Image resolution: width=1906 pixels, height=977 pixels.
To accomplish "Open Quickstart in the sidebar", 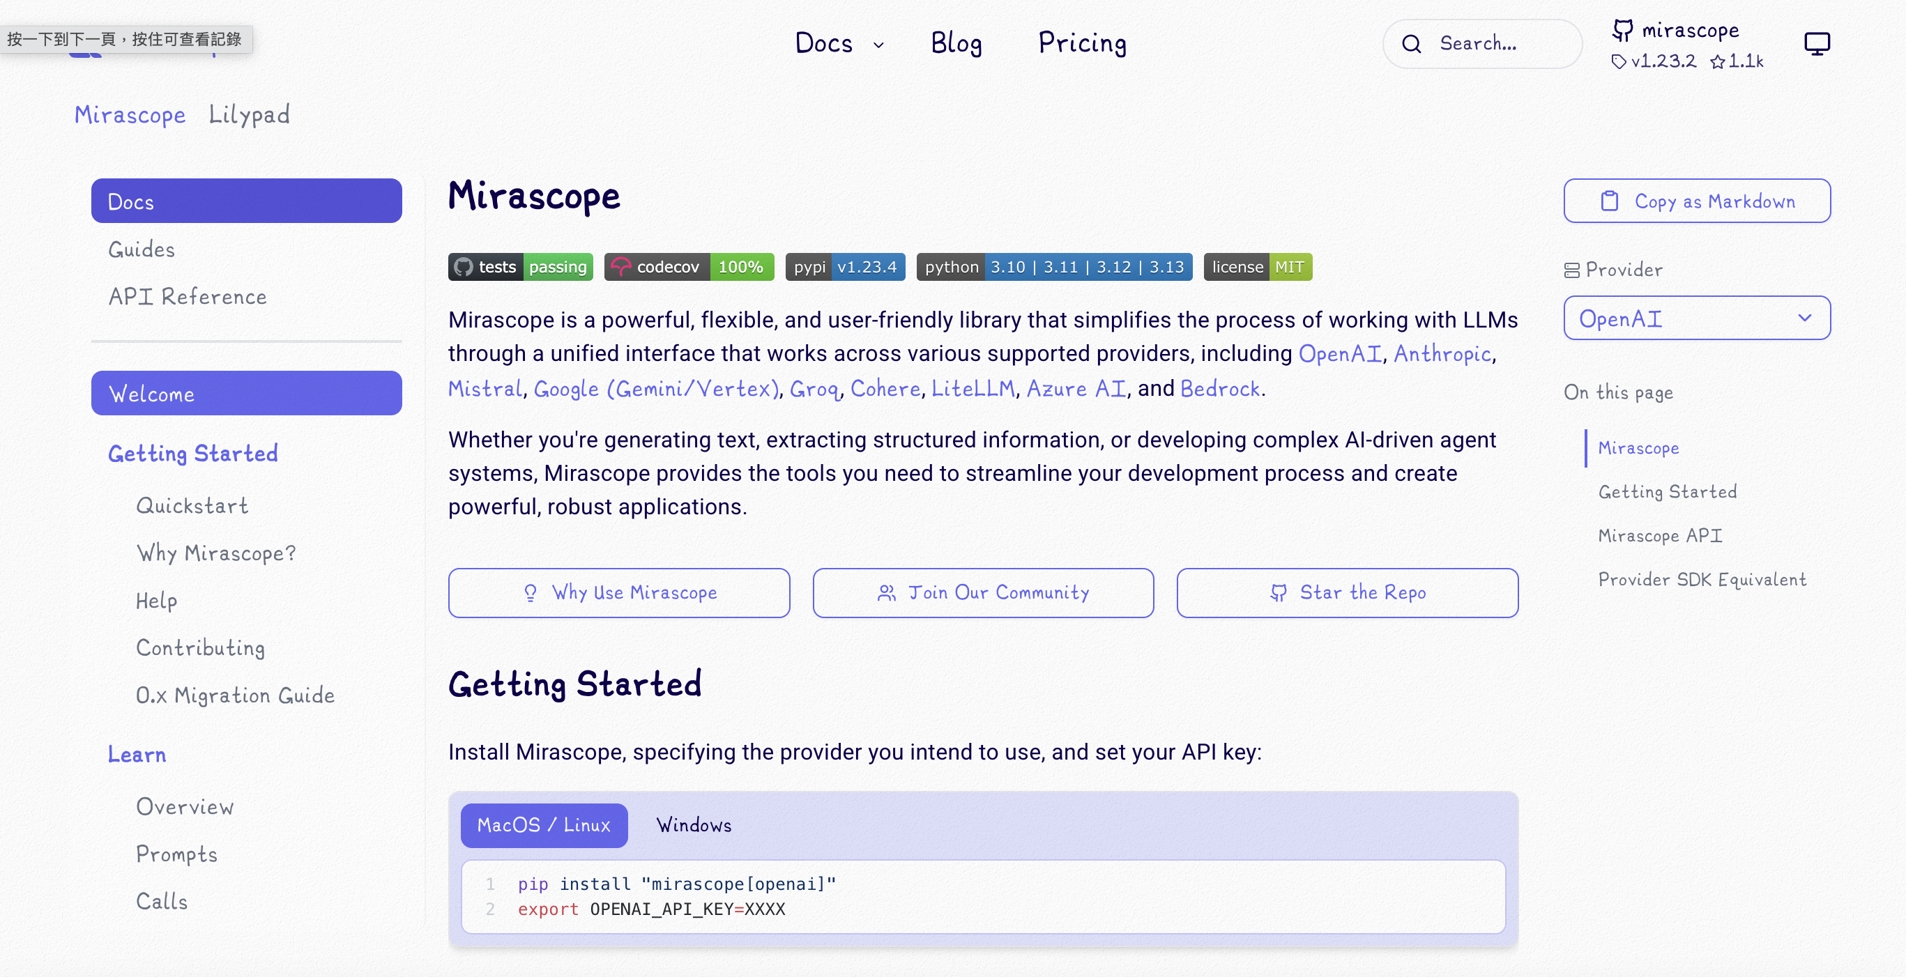I will pos(192,506).
